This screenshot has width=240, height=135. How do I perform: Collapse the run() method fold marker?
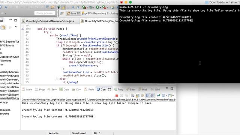30,29
